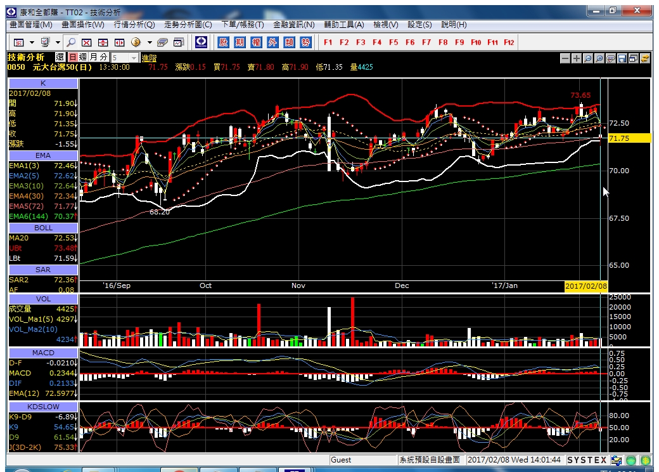Click the 系統預設自設畫面 status bar field
The height and width of the screenshot is (472, 659).
[430, 460]
